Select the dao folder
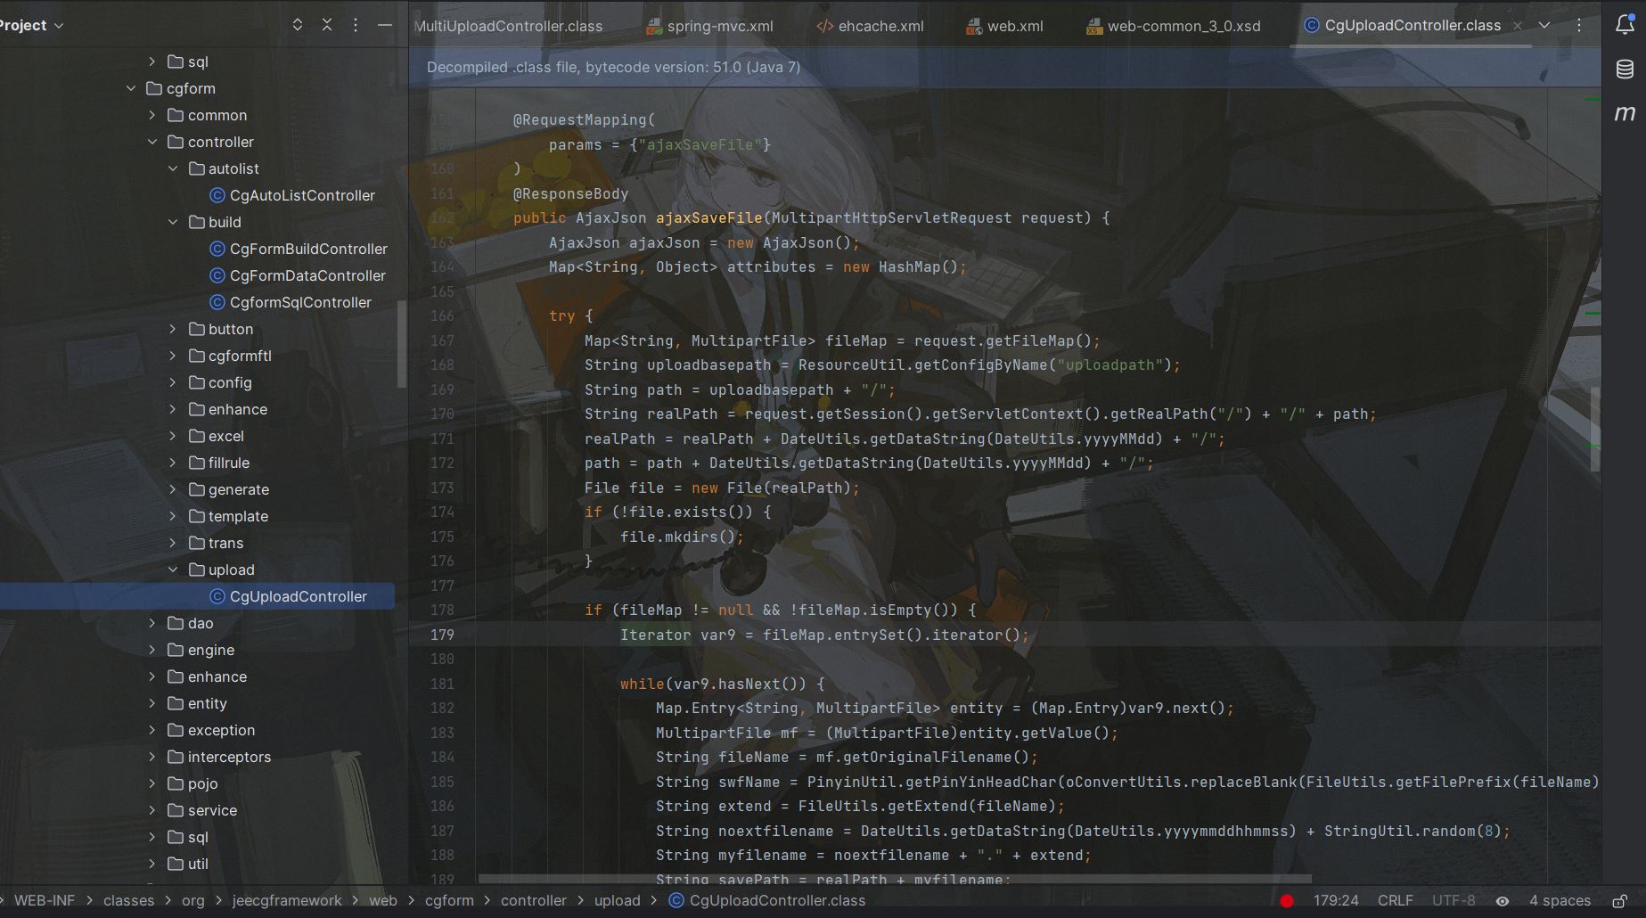This screenshot has width=1646, height=918. [x=191, y=623]
